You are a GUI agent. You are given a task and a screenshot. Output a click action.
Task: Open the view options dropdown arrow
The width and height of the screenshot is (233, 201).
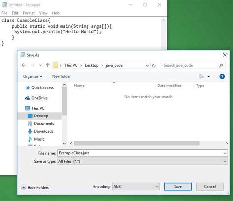[x=209, y=76]
